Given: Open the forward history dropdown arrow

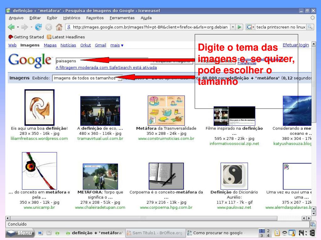Looking at the screenshot, I should [x=31, y=27].
